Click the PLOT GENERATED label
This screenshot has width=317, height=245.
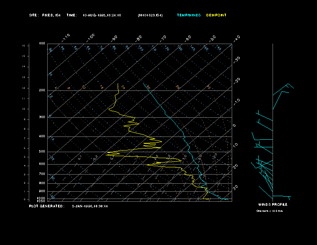(x=46, y=206)
